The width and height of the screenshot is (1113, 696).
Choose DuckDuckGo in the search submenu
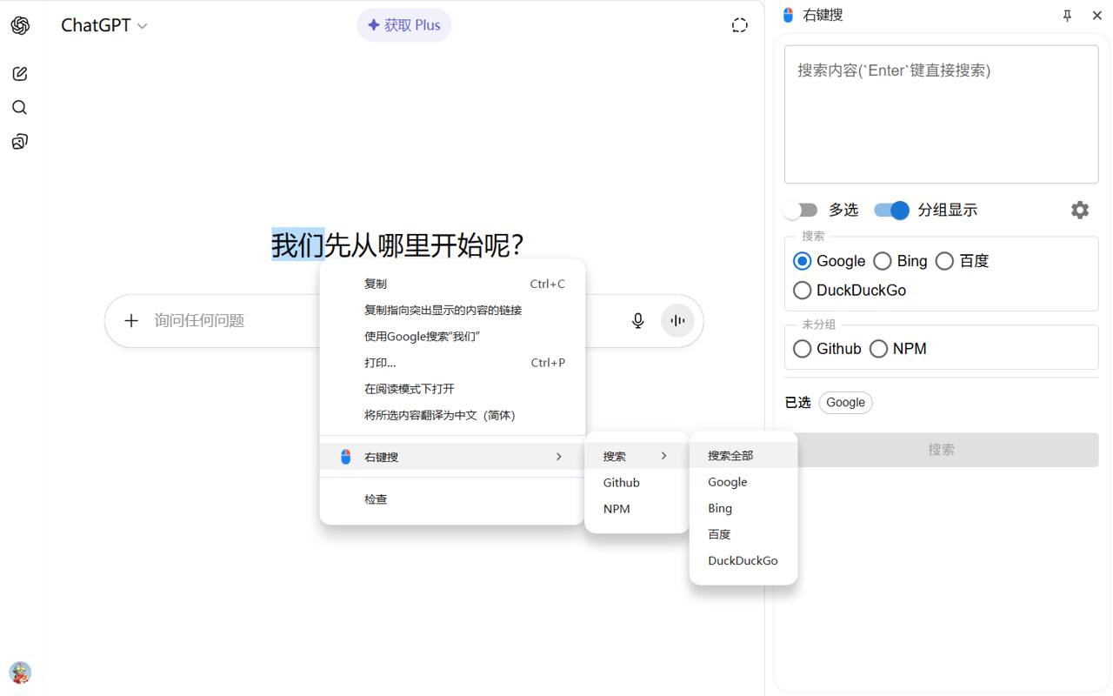[743, 560]
